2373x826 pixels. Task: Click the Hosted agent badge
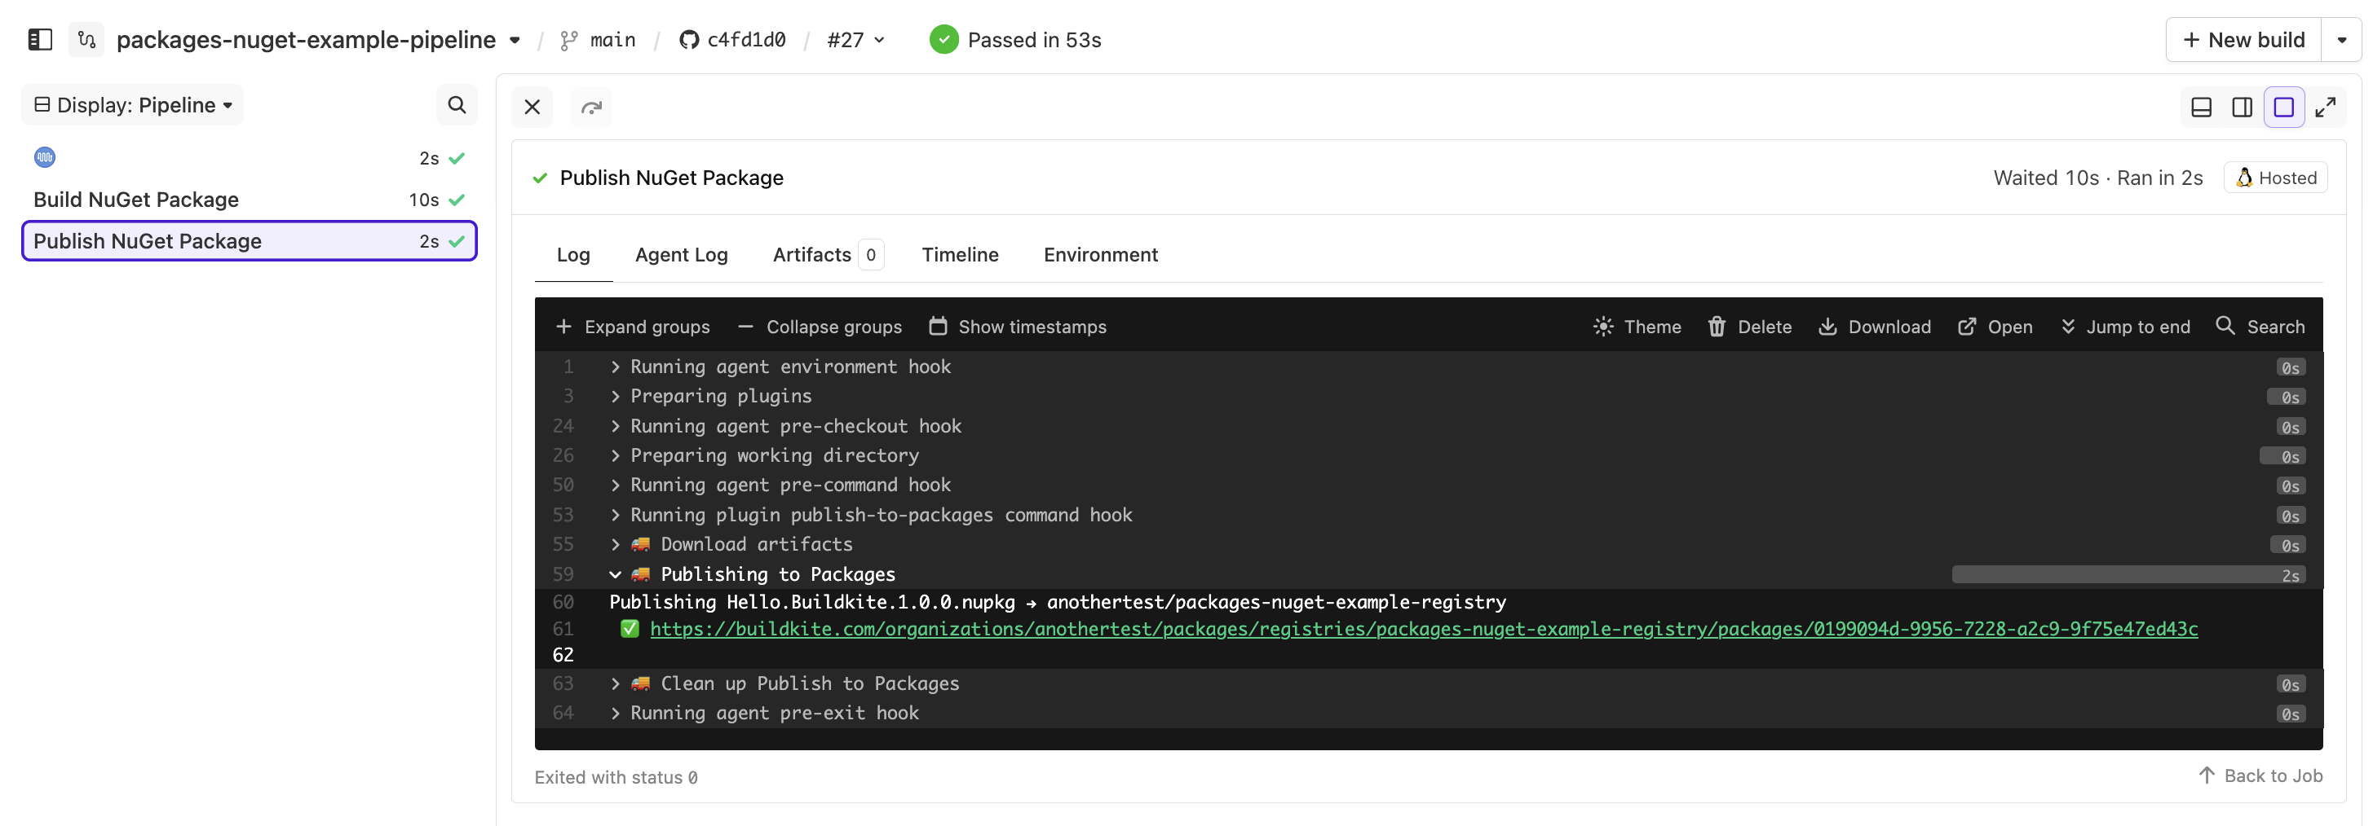(2275, 178)
